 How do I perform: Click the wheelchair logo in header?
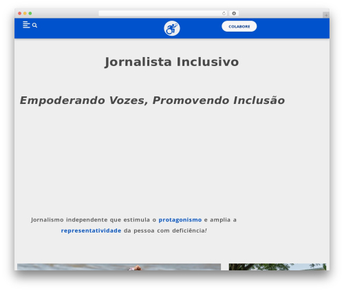click(172, 28)
